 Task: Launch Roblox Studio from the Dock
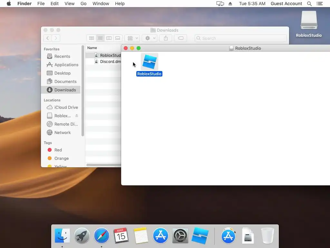[x=200, y=235]
